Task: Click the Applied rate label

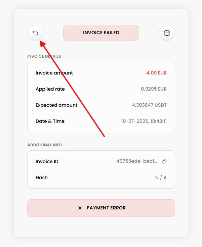Action: pos(50,89)
